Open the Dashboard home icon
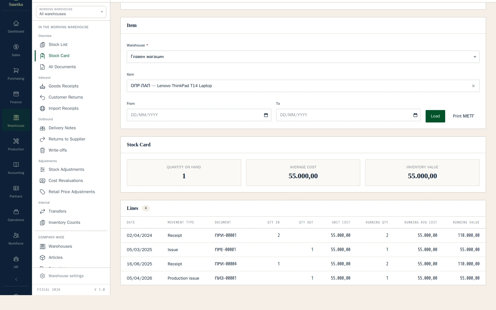496x310 pixels. click(x=16, y=23)
